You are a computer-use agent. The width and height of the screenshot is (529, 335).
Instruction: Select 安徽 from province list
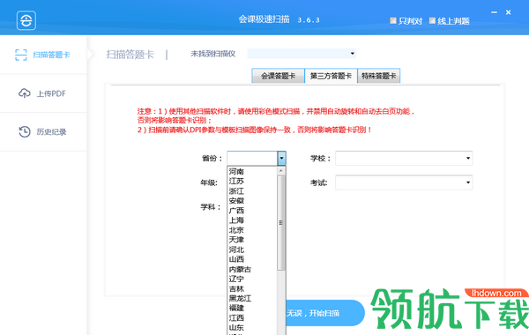point(252,201)
